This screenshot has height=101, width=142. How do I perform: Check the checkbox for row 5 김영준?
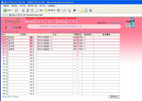tap(7, 49)
